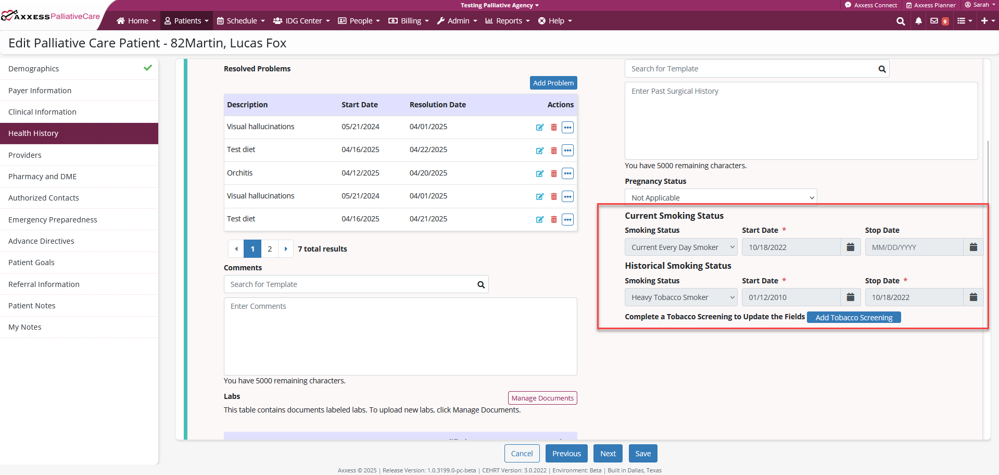999x475 pixels.
Task: Click the Comments template search icon
Action: 481,285
